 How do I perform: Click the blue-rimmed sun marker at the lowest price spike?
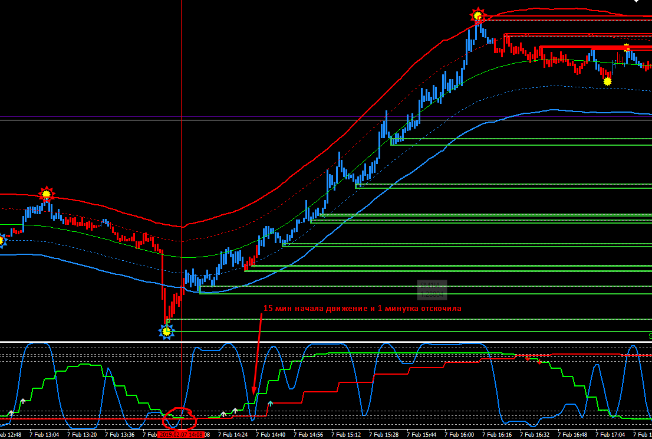167,331
